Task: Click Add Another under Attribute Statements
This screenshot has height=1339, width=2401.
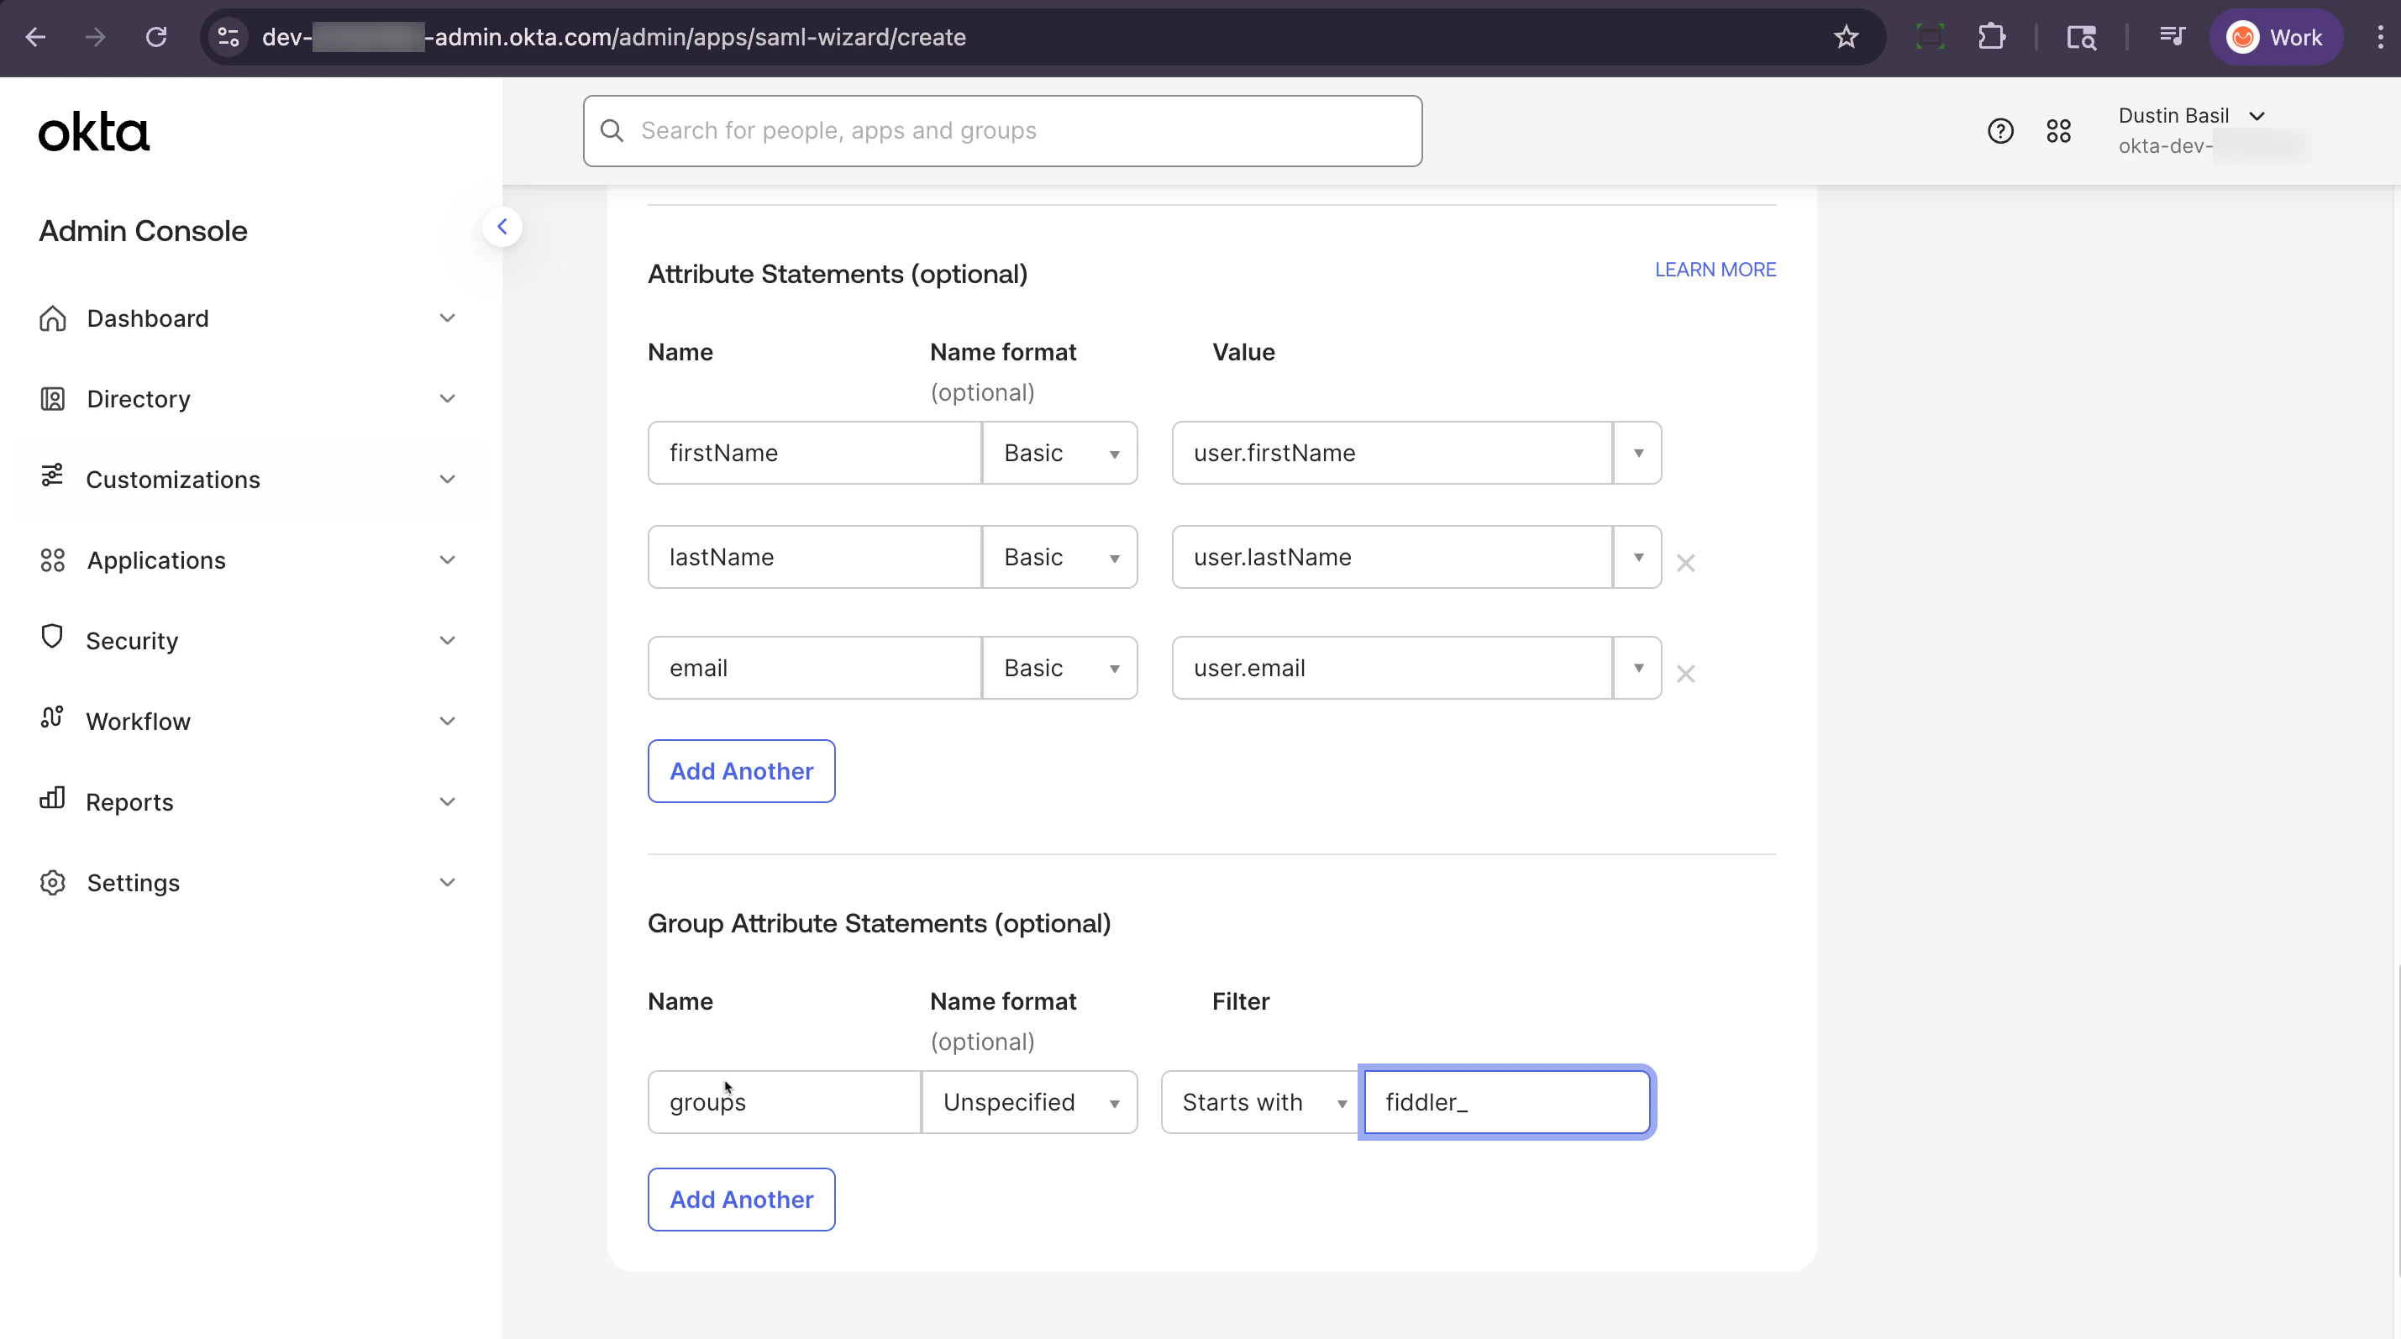Action: click(x=741, y=771)
